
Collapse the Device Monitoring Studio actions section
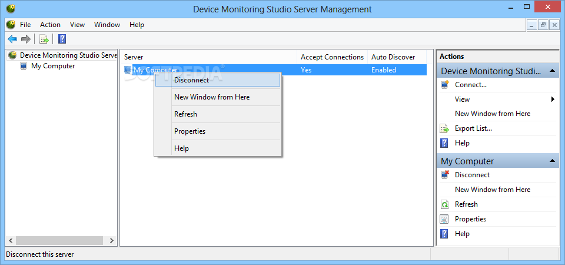click(x=552, y=71)
